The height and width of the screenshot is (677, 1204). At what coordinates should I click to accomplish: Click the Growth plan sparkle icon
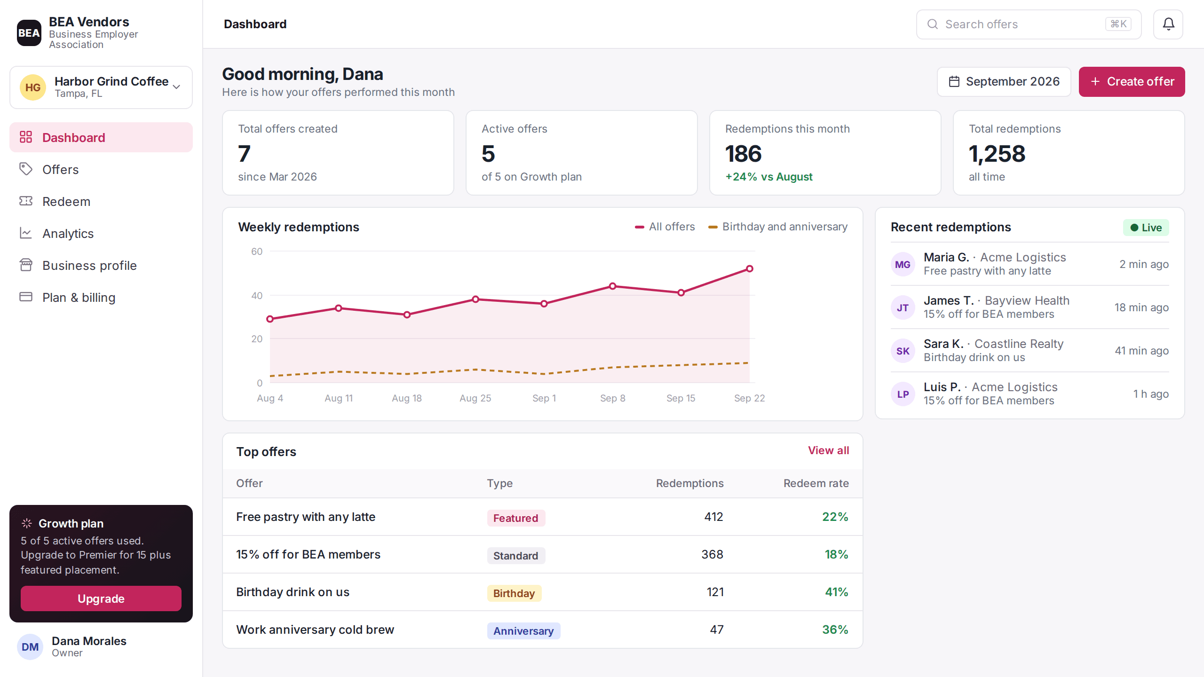pos(27,523)
